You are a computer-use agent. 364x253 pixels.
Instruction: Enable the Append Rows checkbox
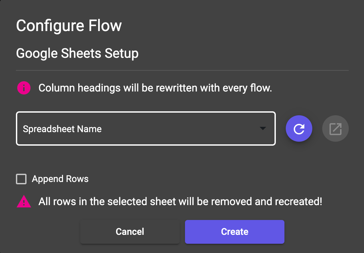pos(21,179)
